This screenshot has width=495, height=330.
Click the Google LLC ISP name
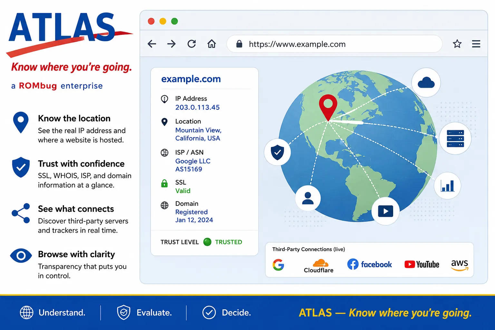(x=193, y=161)
